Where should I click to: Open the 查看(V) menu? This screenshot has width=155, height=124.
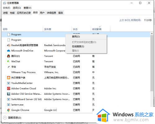click(x=27, y=8)
